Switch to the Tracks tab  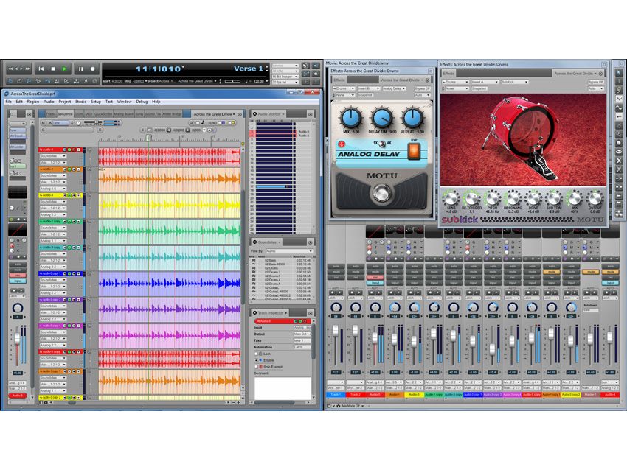tap(51, 114)
